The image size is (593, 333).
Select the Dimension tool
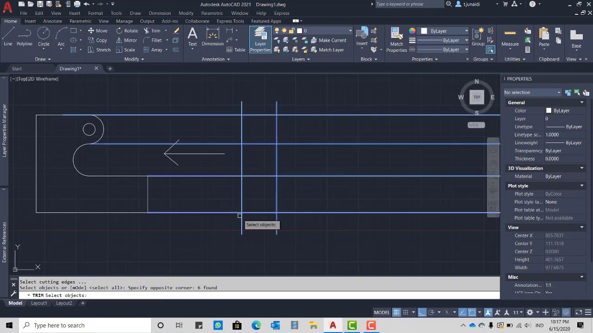point(213,37)
